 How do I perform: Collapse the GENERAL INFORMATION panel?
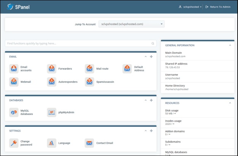pos(230,45)
